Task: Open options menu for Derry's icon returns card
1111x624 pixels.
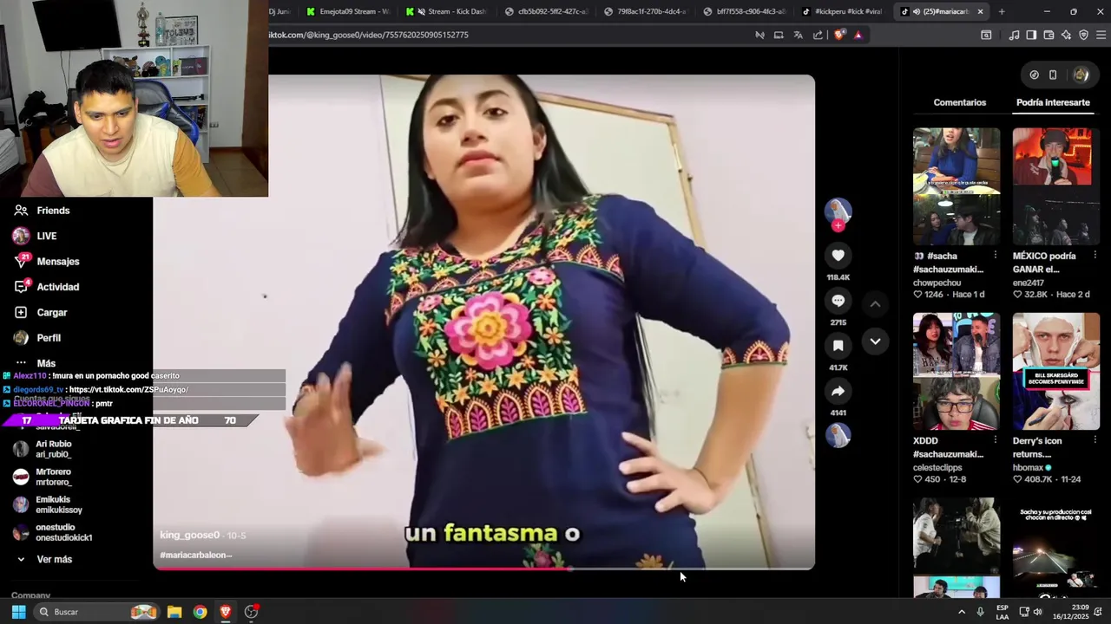Action: pos(1095,440)
